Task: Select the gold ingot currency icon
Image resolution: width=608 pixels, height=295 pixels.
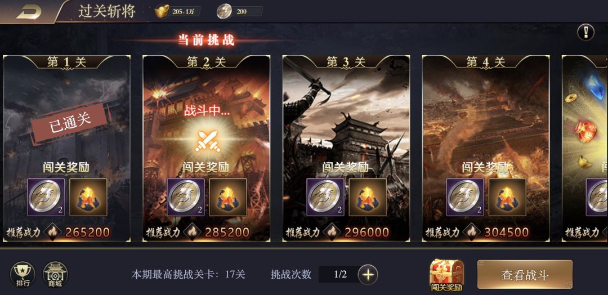Action: 162,11
